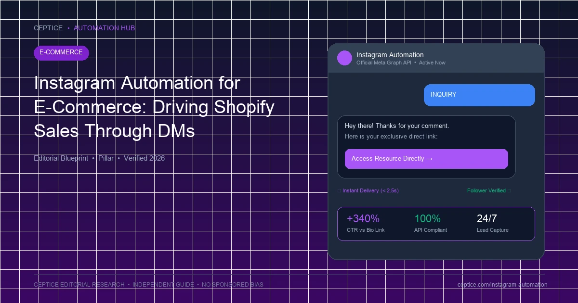
Task: Click the API Compliant caption
Action: point(431,230)
